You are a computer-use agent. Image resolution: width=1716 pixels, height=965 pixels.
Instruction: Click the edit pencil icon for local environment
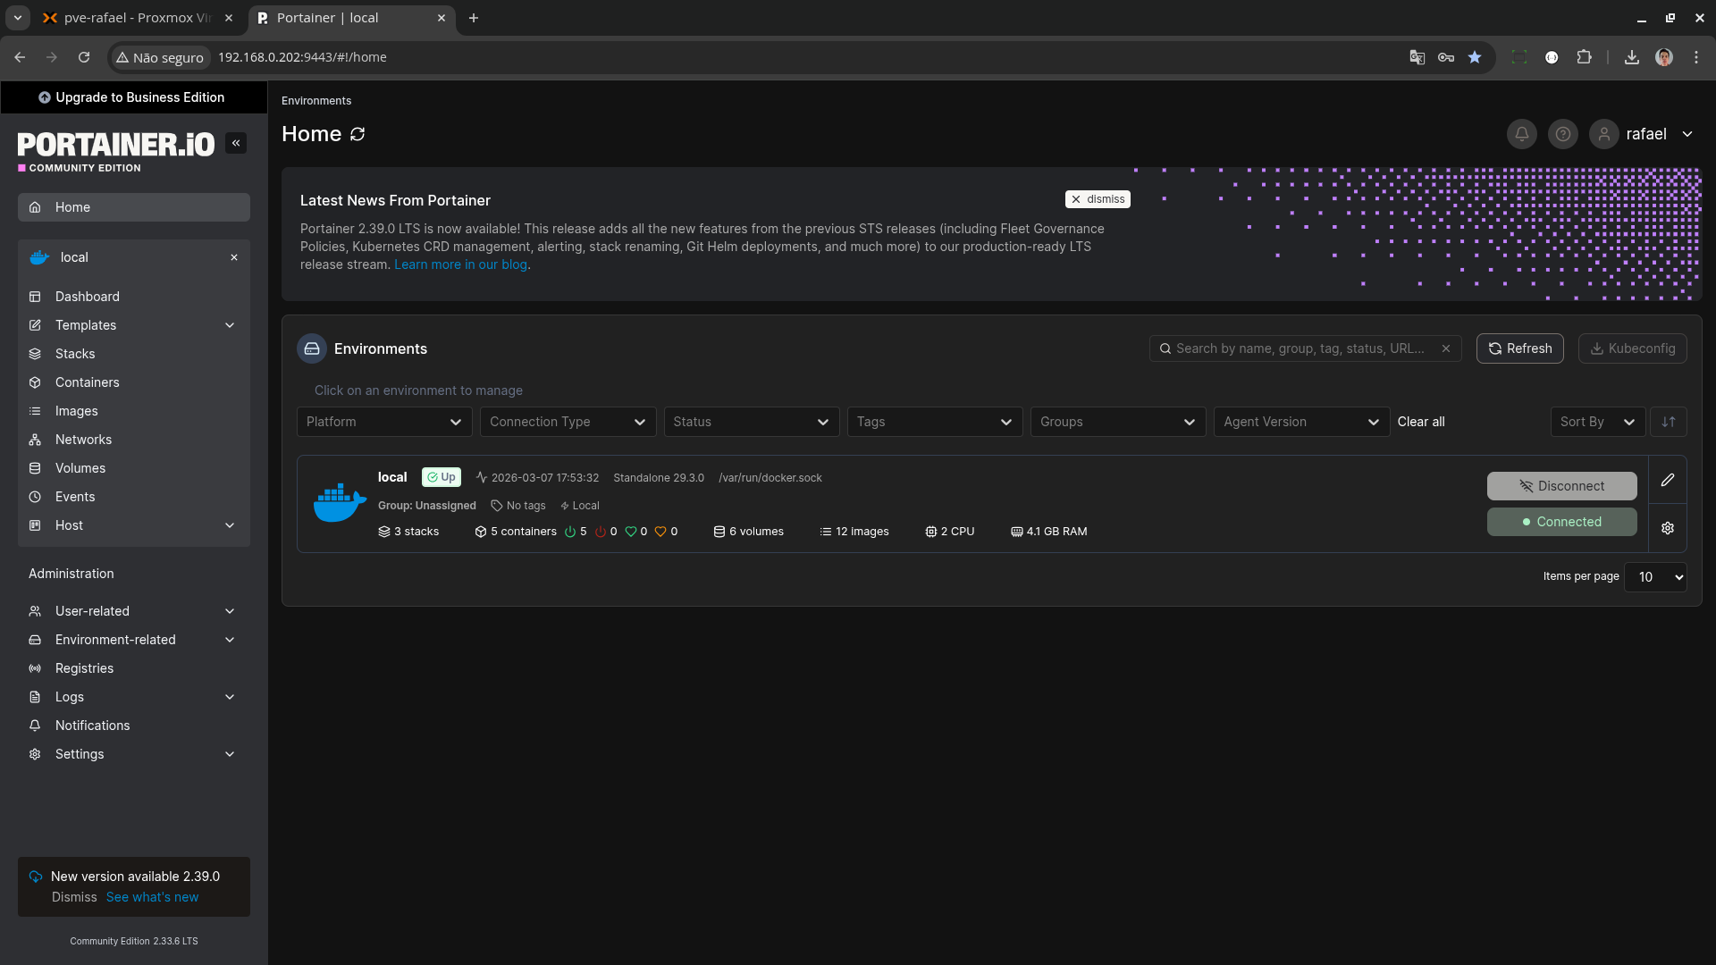[1668, 480]
